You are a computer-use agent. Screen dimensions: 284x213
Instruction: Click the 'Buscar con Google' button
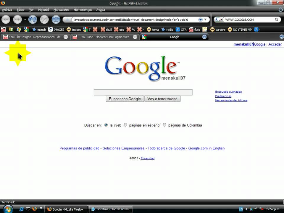click(125, 99)
